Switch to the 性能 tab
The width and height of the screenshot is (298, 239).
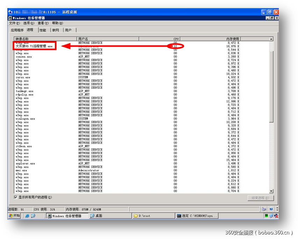pos(43,30)
